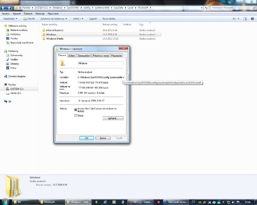Viewport: 257px width, 205px height.
Task: Expand the 'Zahrnout do knihovny' dropdown
Action: click(53, 18)
